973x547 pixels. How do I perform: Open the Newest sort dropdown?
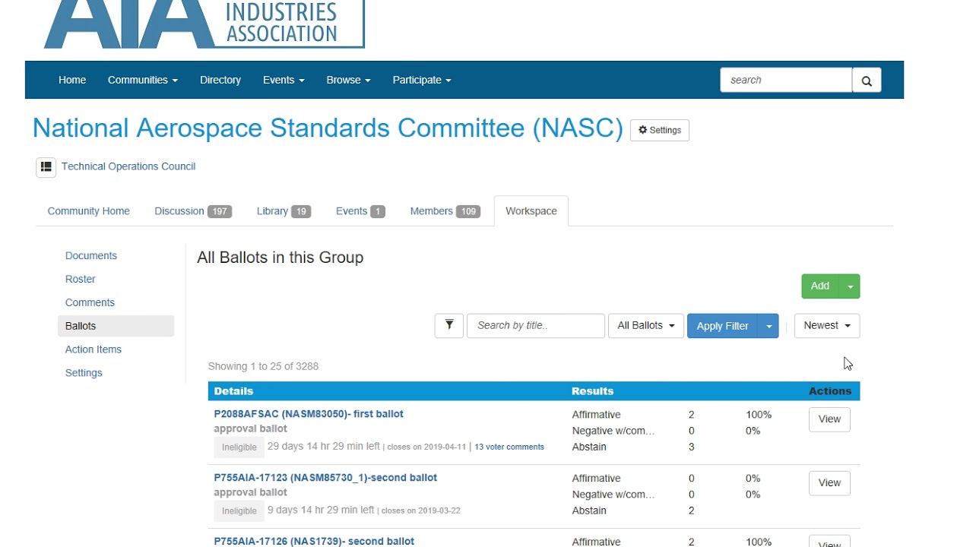(827, 325)
